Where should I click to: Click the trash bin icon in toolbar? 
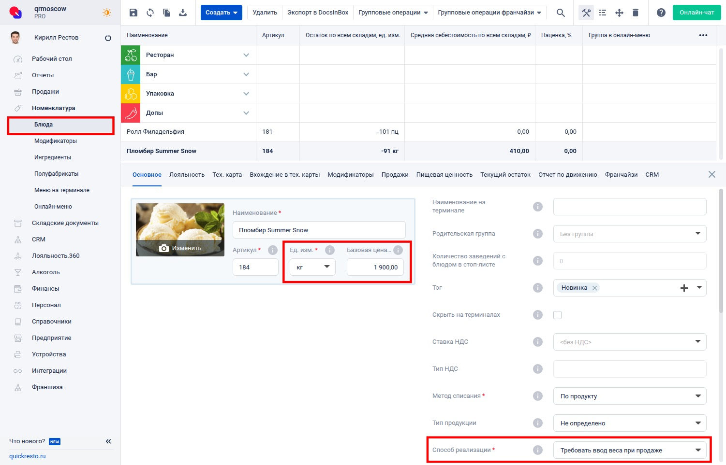click(x=636, y=13)
